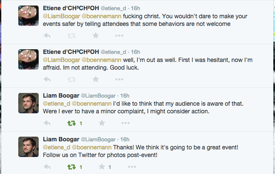This screenshot has height=174, width=275.
Task: Undo retweet on 'minor complaint' tweet
Action: [x=71, y=123]
